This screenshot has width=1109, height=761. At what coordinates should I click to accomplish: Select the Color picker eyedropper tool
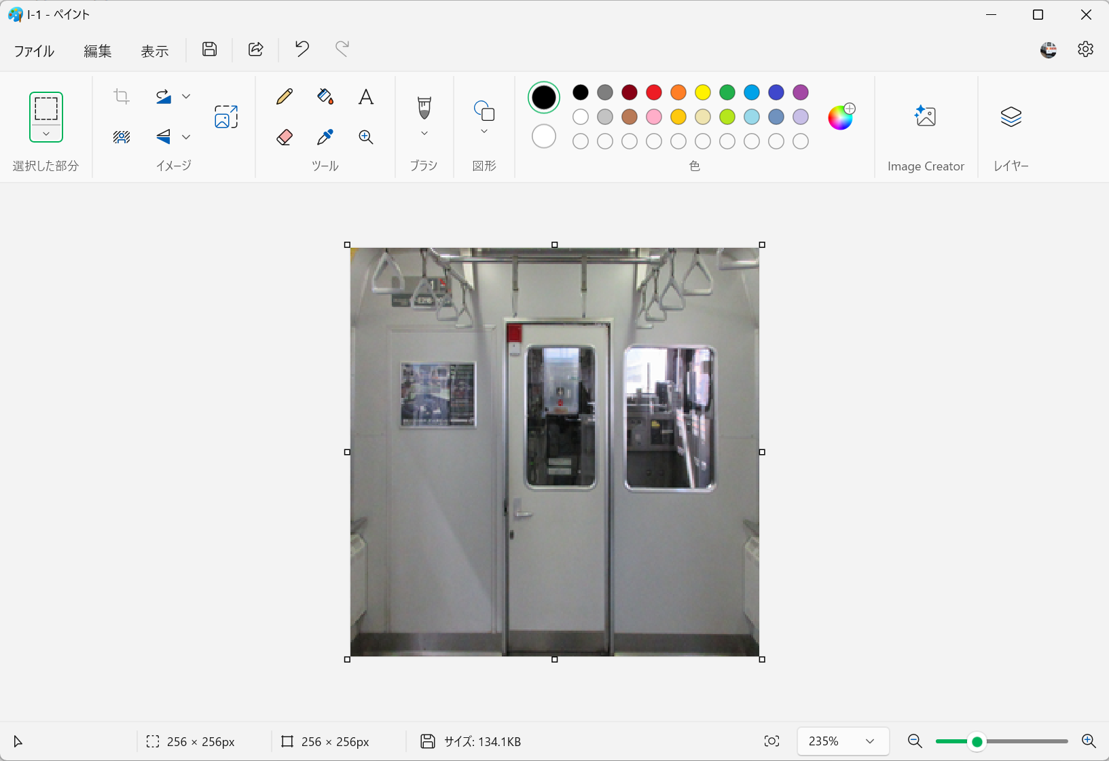(x=325, y=137)
